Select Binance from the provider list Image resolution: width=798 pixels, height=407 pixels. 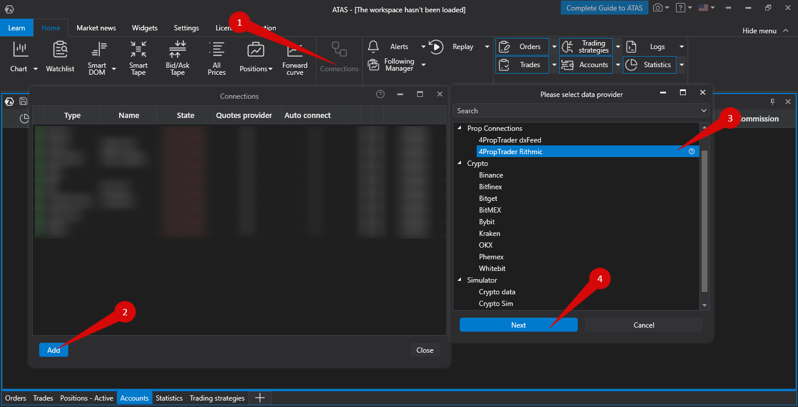(x=491, y=175)
